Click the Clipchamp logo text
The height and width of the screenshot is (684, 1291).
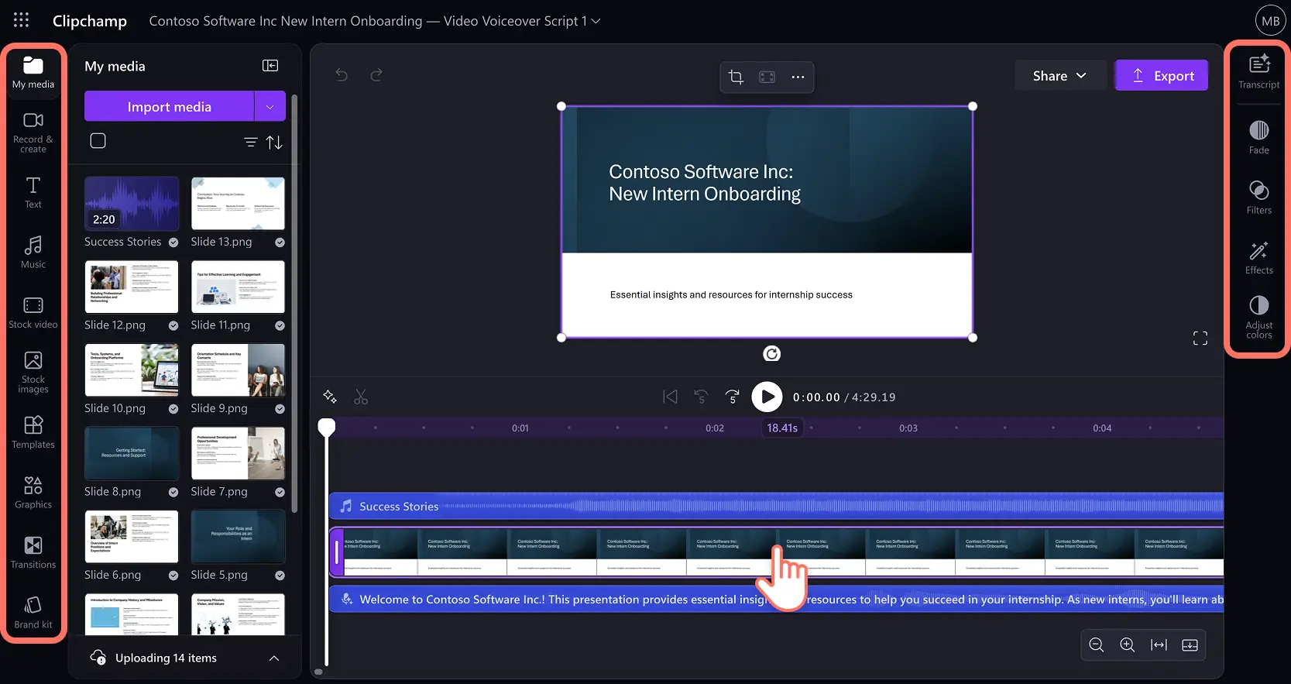click(x=90, y=21)
